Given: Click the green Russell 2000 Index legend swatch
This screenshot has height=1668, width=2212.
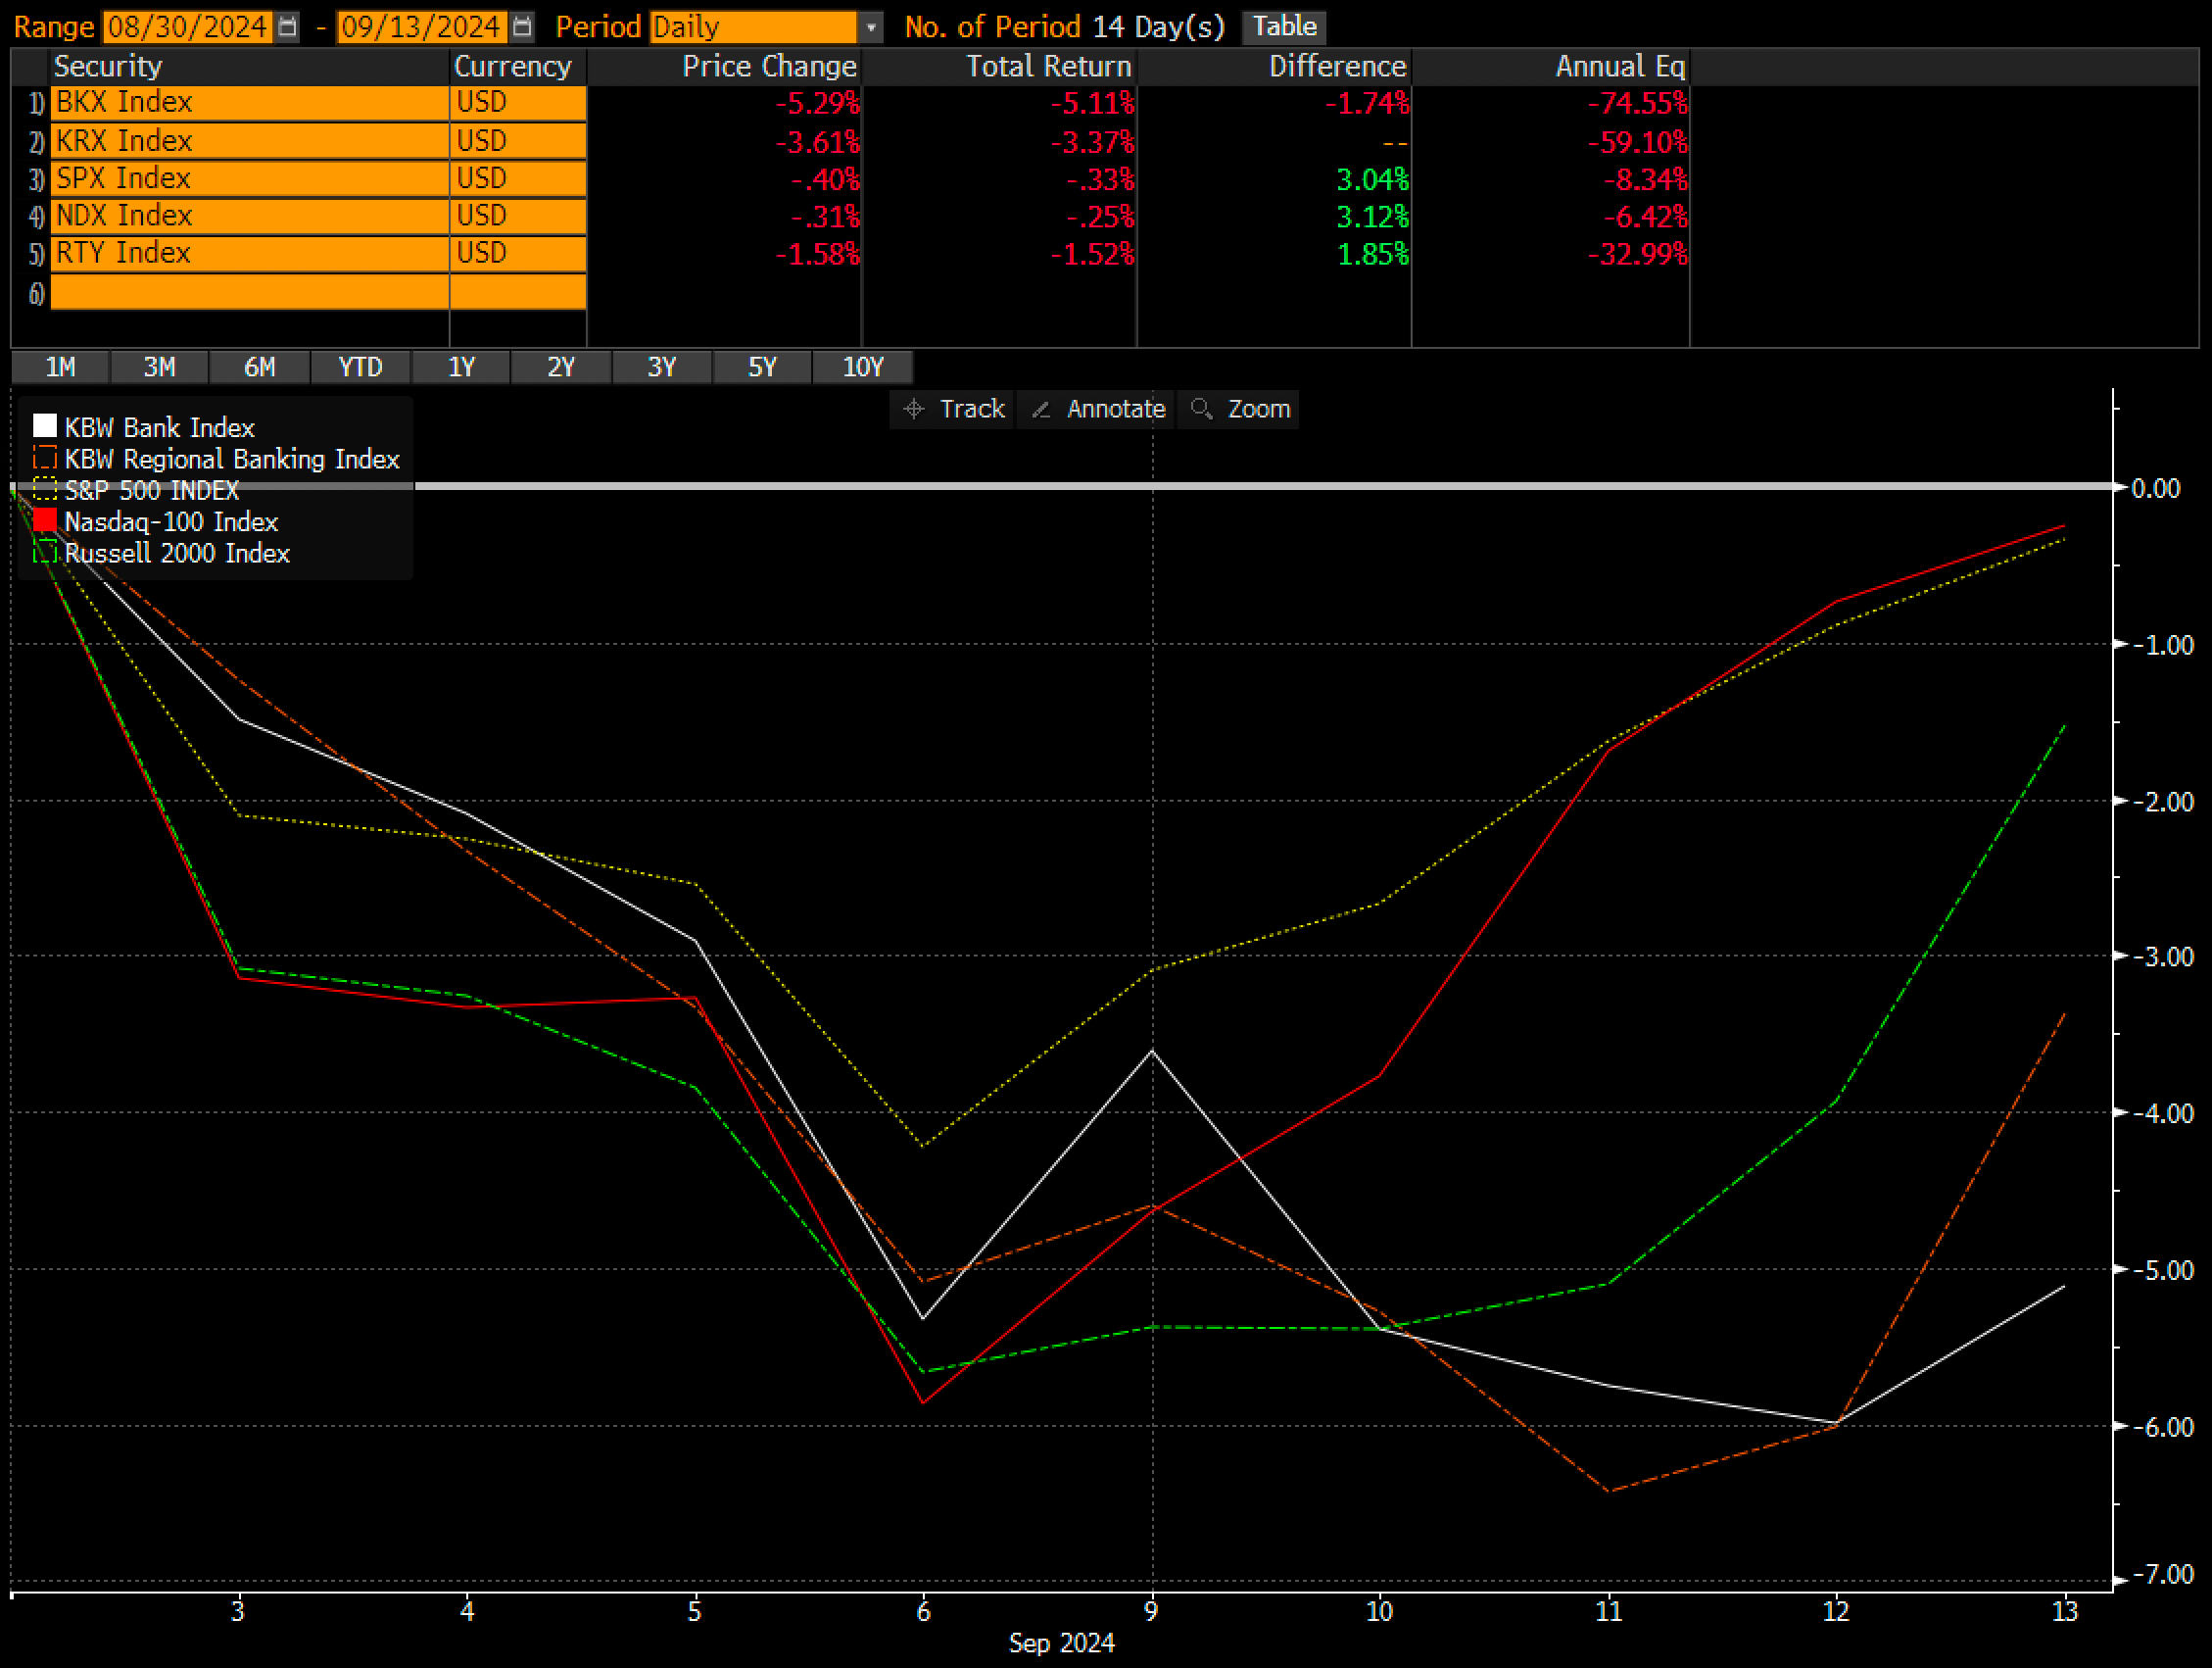Looking at the screenshot, I should (x=45, y=553).
